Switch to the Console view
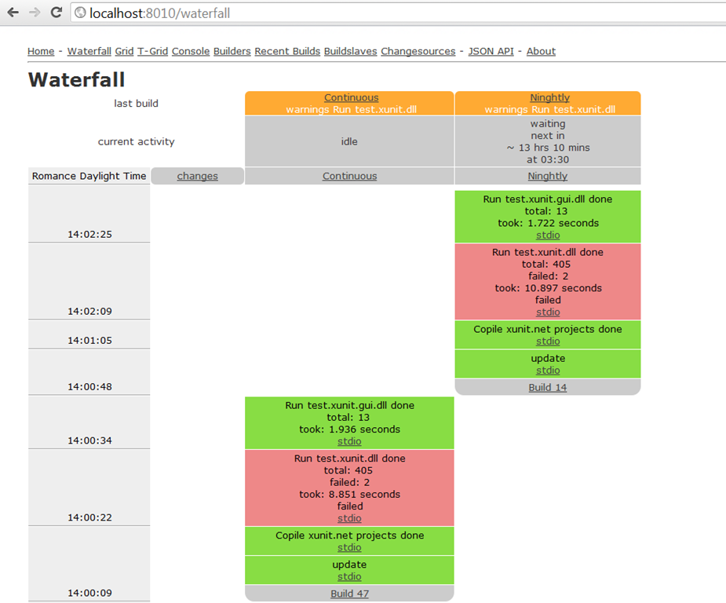 pyautogui.click(x=191, y=51)
